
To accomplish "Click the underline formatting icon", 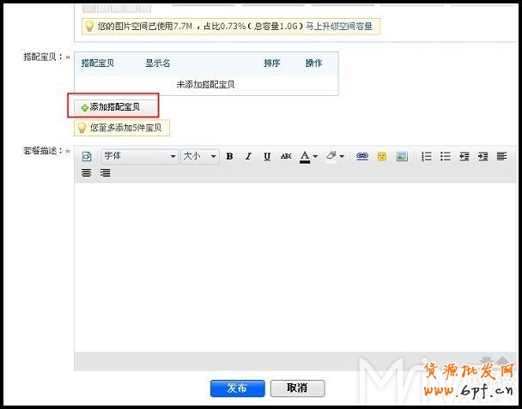I will click(267, 157).
